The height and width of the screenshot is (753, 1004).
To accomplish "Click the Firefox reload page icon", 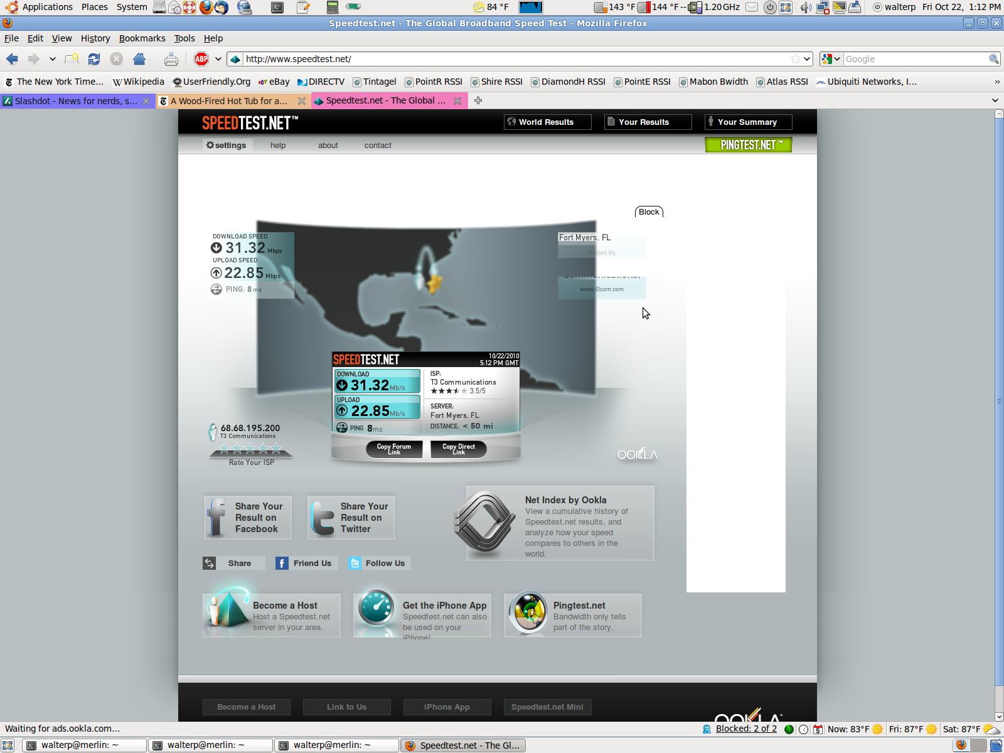I will click(94, 59).
